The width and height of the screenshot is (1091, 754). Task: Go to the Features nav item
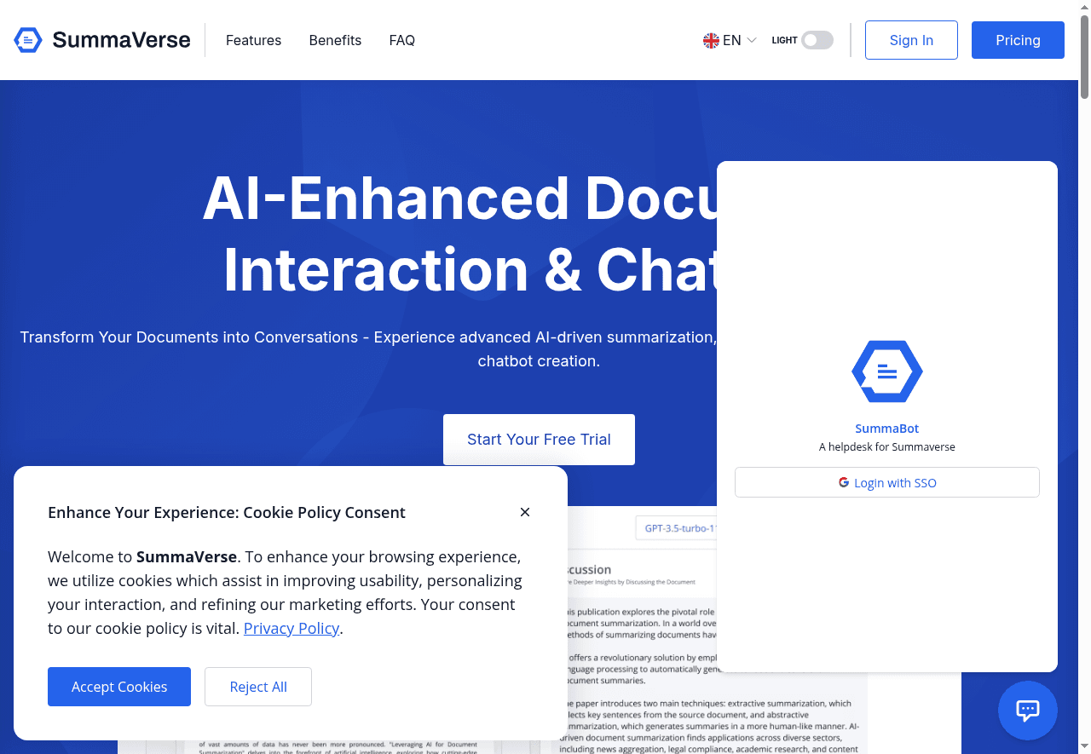[253, 40]
